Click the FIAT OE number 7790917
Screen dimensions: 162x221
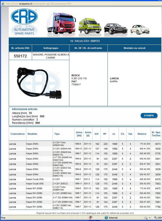pos(76,84)
